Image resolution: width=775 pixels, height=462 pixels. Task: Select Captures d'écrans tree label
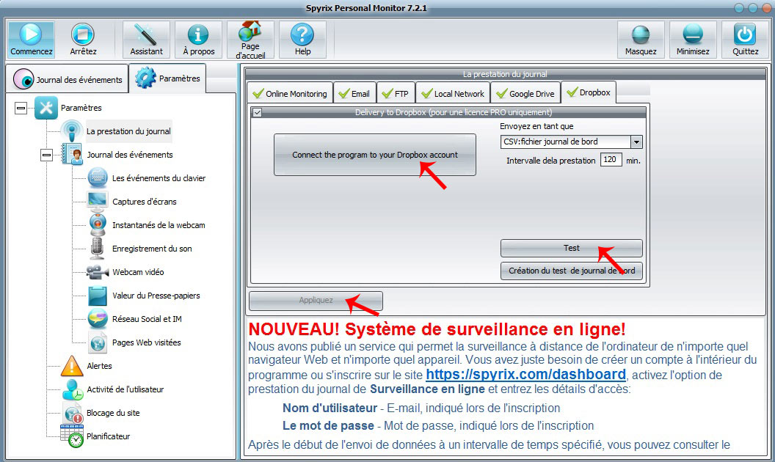pos(145,202)
